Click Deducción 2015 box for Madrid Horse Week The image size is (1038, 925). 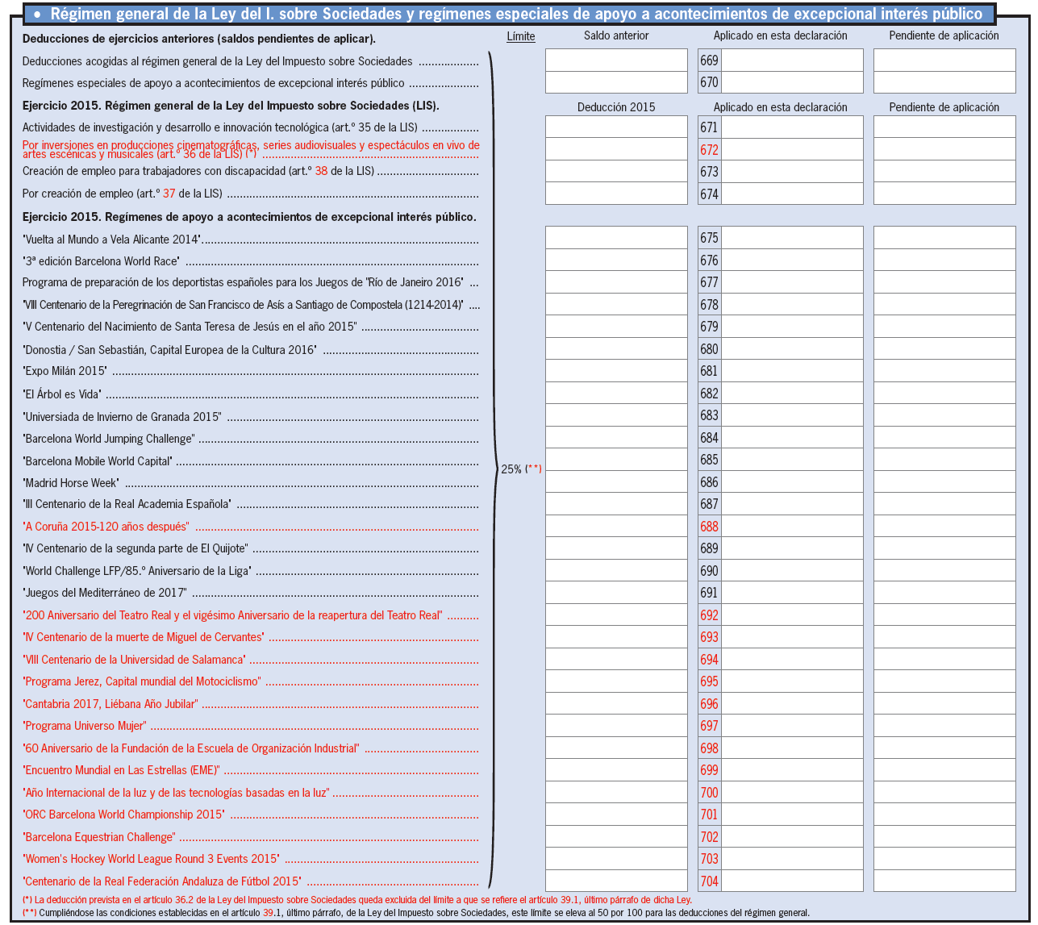(616, 481)
